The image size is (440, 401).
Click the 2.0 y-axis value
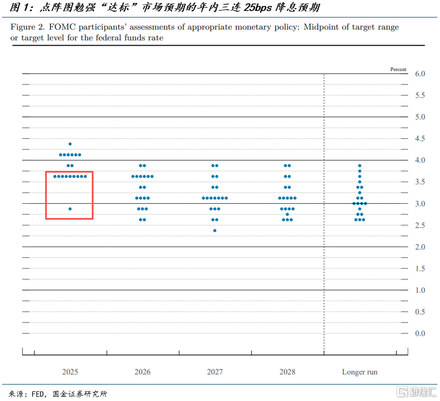tap(420, 247)
